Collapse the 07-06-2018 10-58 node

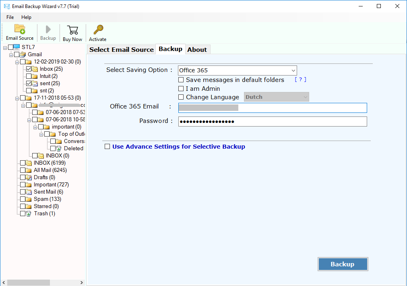[x=29, y=120]
